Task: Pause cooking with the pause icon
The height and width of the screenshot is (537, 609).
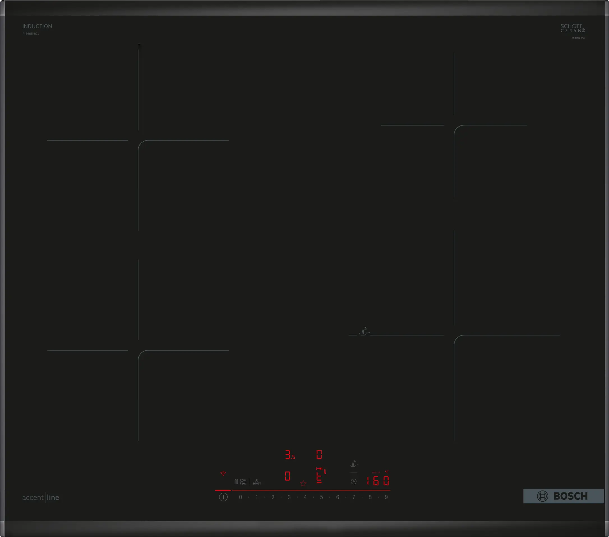Action: coord(236,481)
